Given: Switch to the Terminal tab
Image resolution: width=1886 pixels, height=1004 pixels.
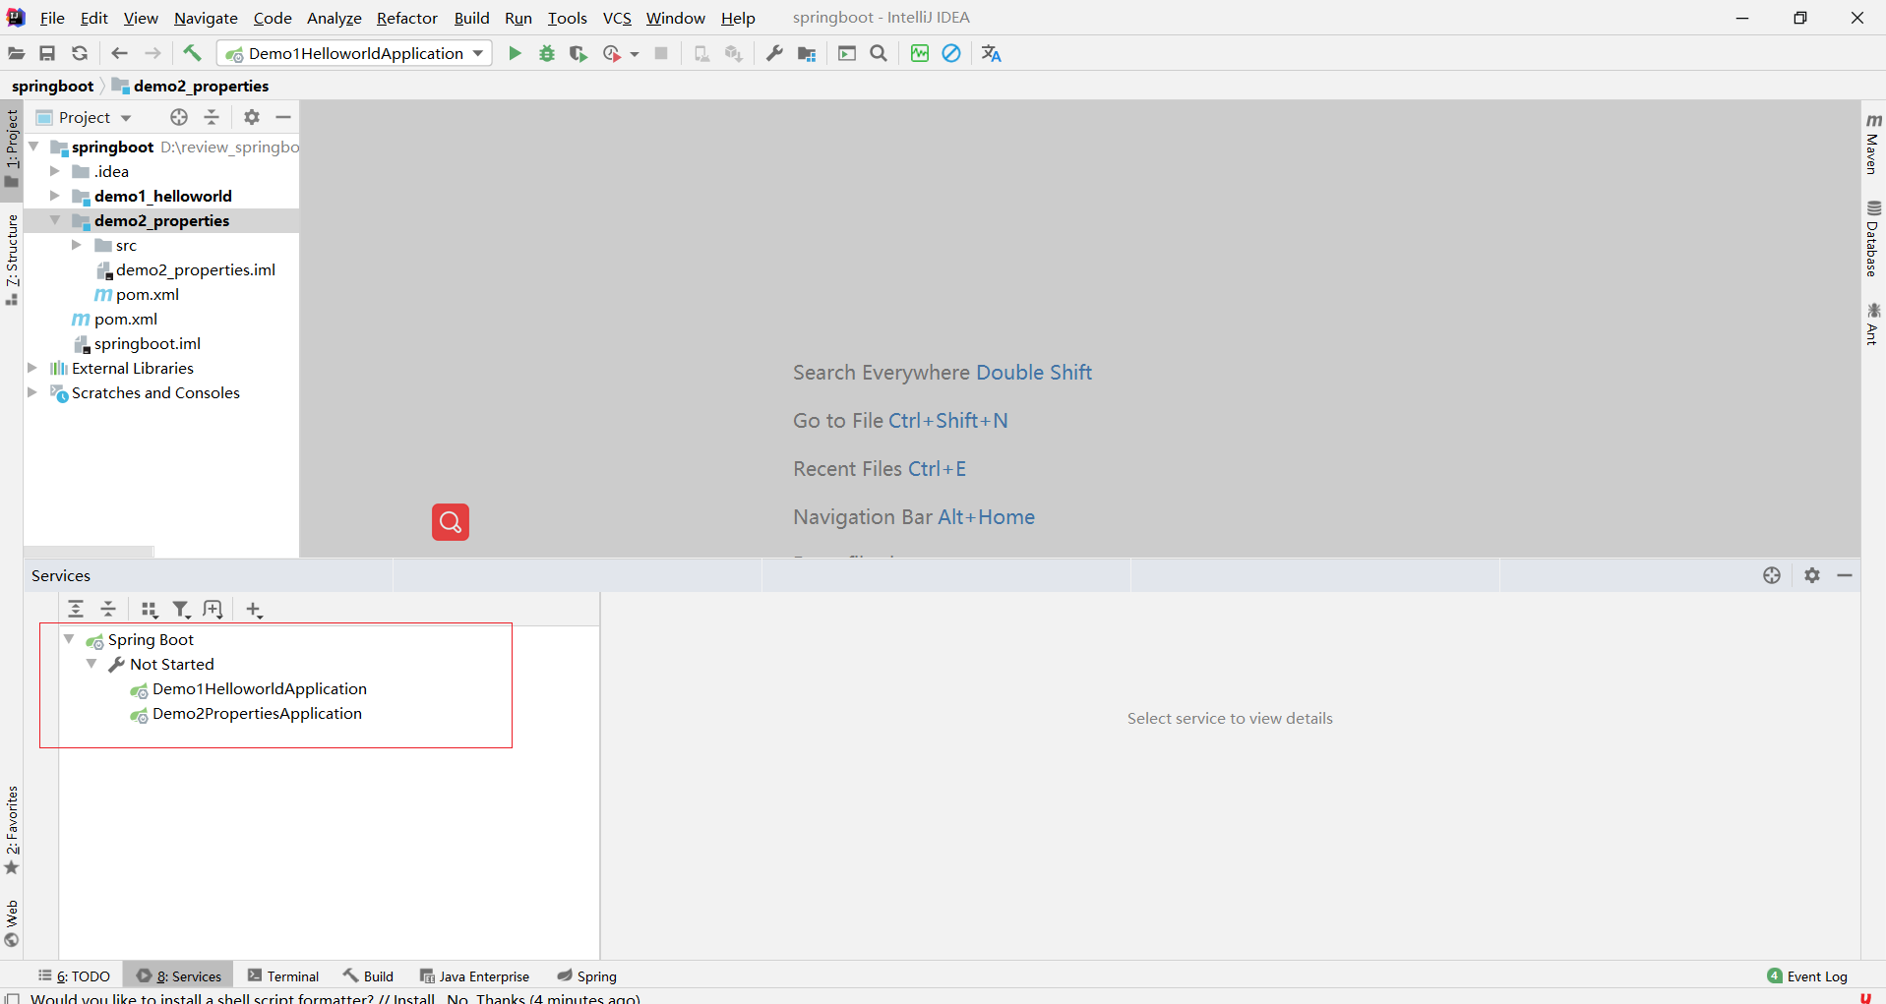Looking at the screenshot, I should pyautogui.click(x=283, y=975).
